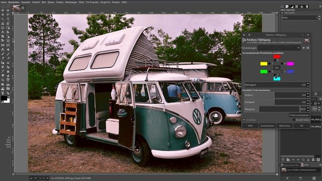Click the Farbton value stepper arrows
The image size is (322, 181).
pyautogui.click(x=307, y=95)
